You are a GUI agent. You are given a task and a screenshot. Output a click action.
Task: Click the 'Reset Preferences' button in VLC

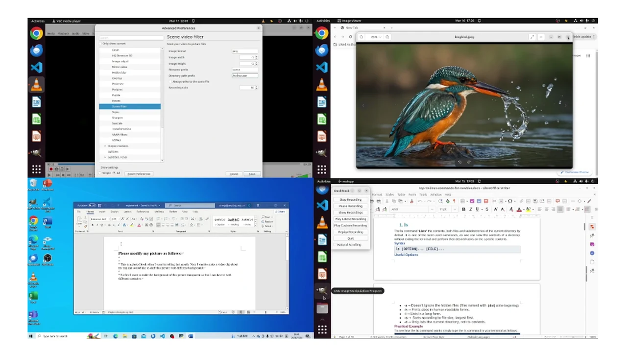tap(139, 174)
